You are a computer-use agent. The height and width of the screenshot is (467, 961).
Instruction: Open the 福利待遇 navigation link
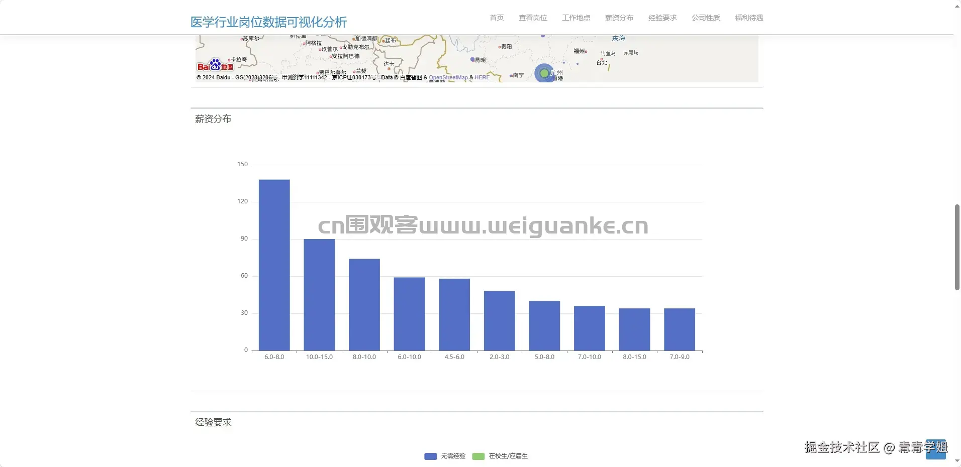[x=749, y=18]
